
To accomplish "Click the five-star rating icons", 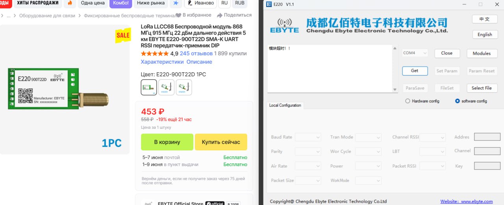I will pyautogui.click(x=154, y=53).
